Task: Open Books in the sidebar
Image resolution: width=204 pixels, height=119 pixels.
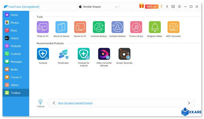Action: 16,69
